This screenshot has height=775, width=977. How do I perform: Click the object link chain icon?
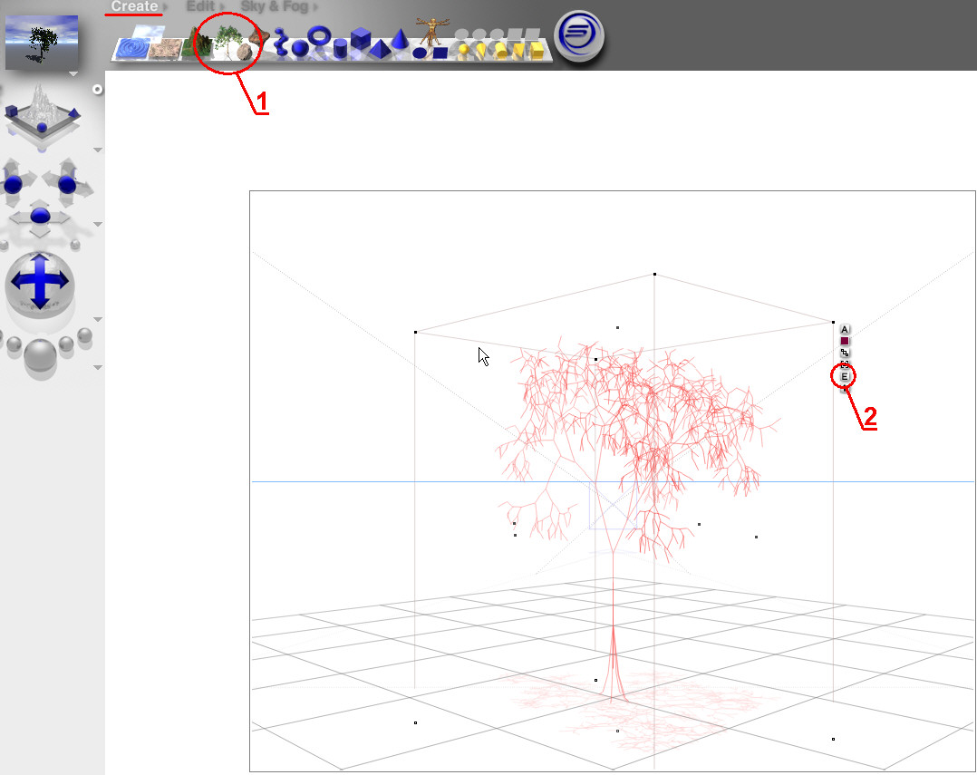(x=845, y=353)
